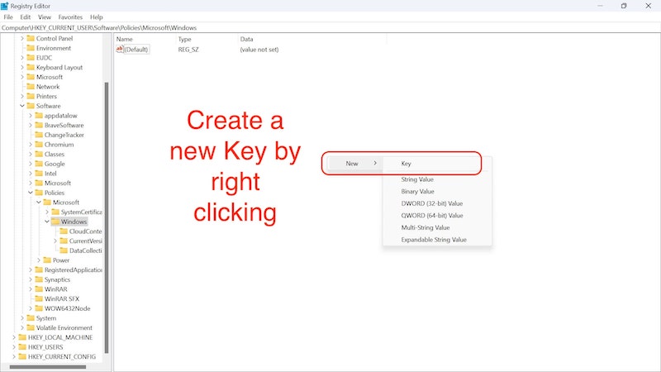Viewport: 661px width, 372px height.
Task: Collapse the Windows key
Action: point(47,222)
